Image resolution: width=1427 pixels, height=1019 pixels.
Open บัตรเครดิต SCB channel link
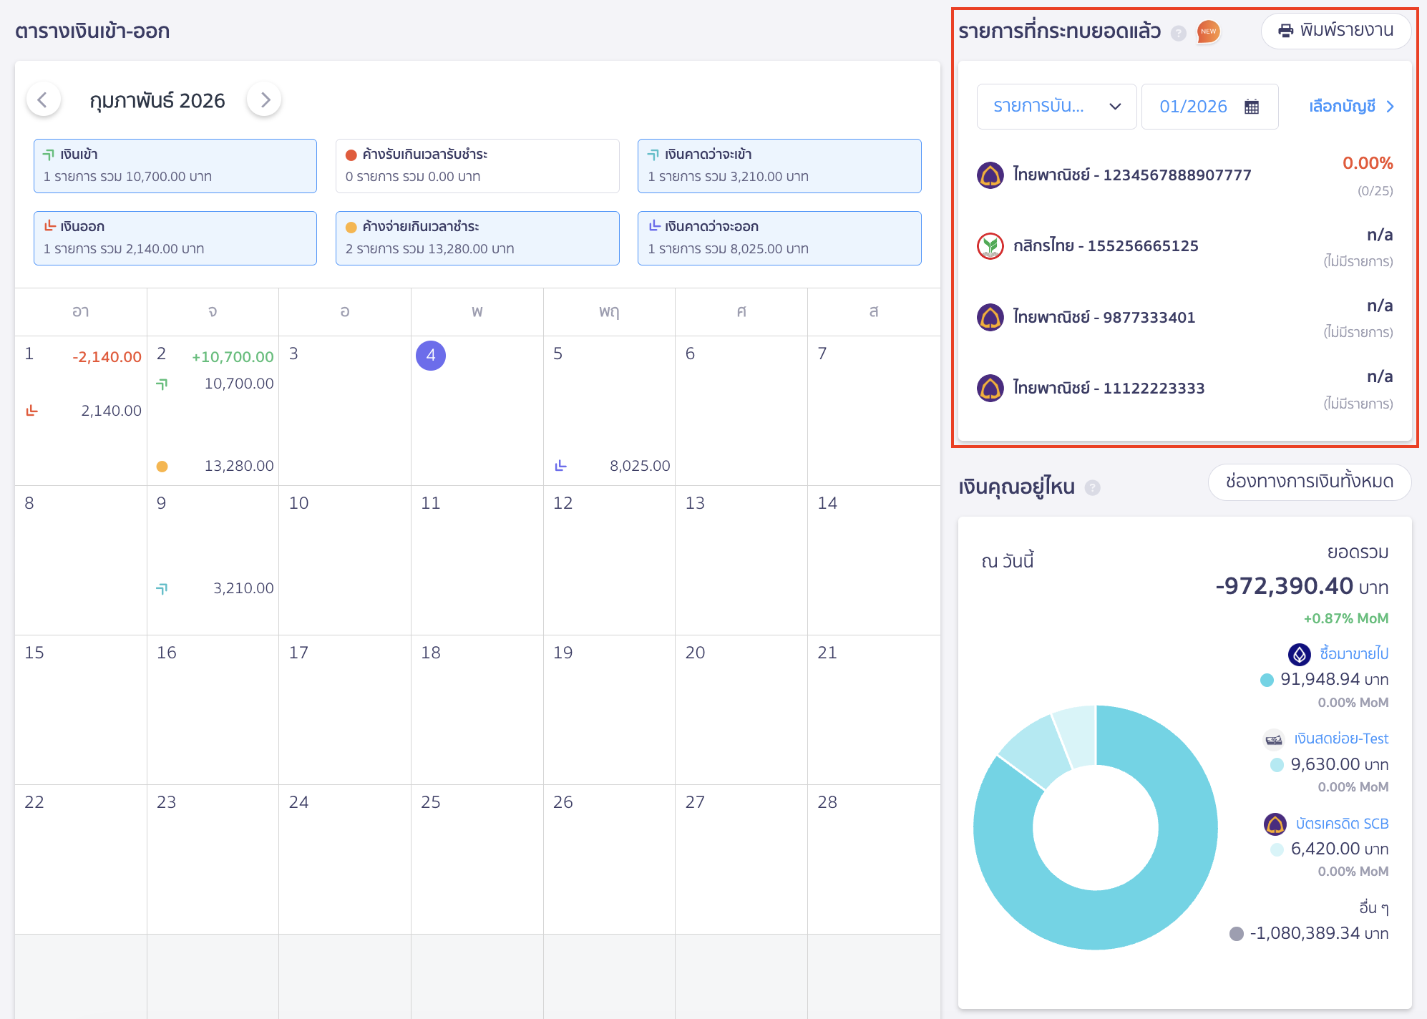(x=1341, y=824)
